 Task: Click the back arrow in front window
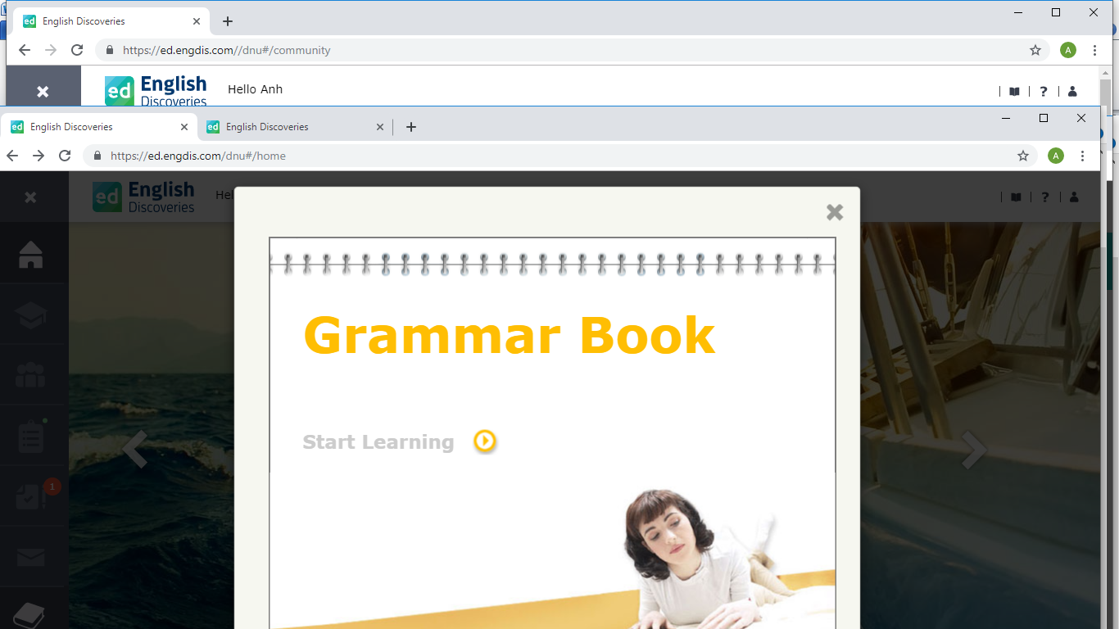(12, 156)
